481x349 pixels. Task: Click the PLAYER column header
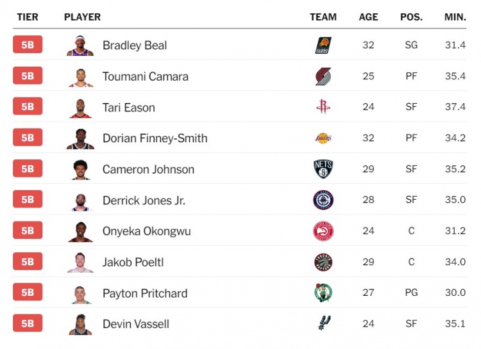(x=82, y=17)
